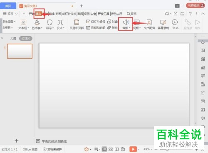This screenshot has height=153, width=208.
Task: Open the 审阅 ribbon tab
Action: coord(80,14)
